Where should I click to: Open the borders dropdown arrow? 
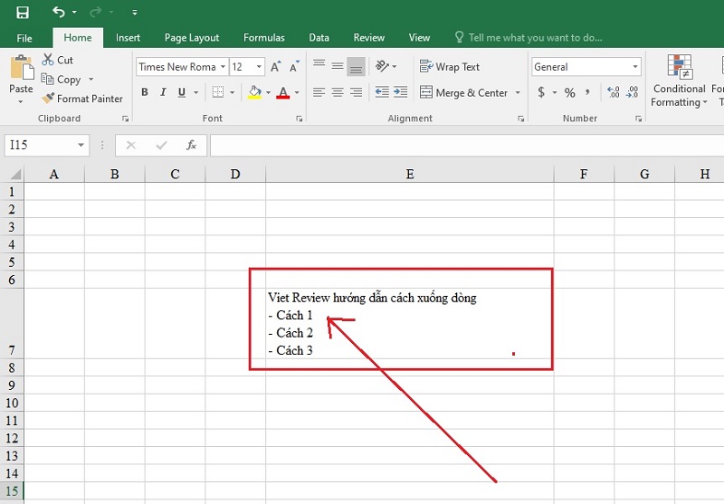point(232,92)
